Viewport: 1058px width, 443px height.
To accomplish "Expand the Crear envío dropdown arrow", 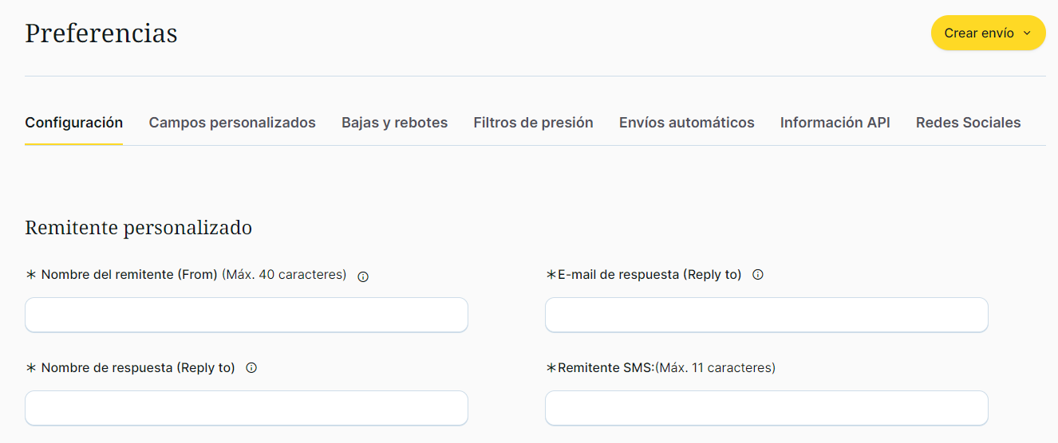I will (x=1027, y=33).
